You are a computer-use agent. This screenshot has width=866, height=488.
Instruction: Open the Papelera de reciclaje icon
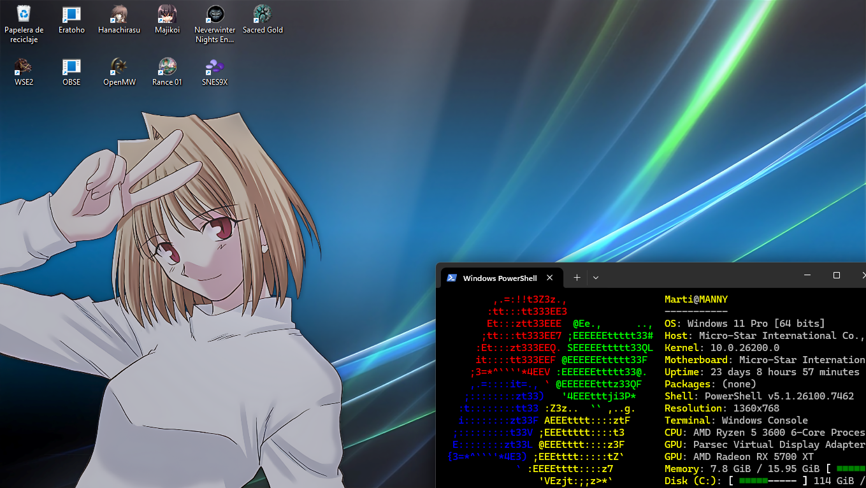(x=24, y=24)
